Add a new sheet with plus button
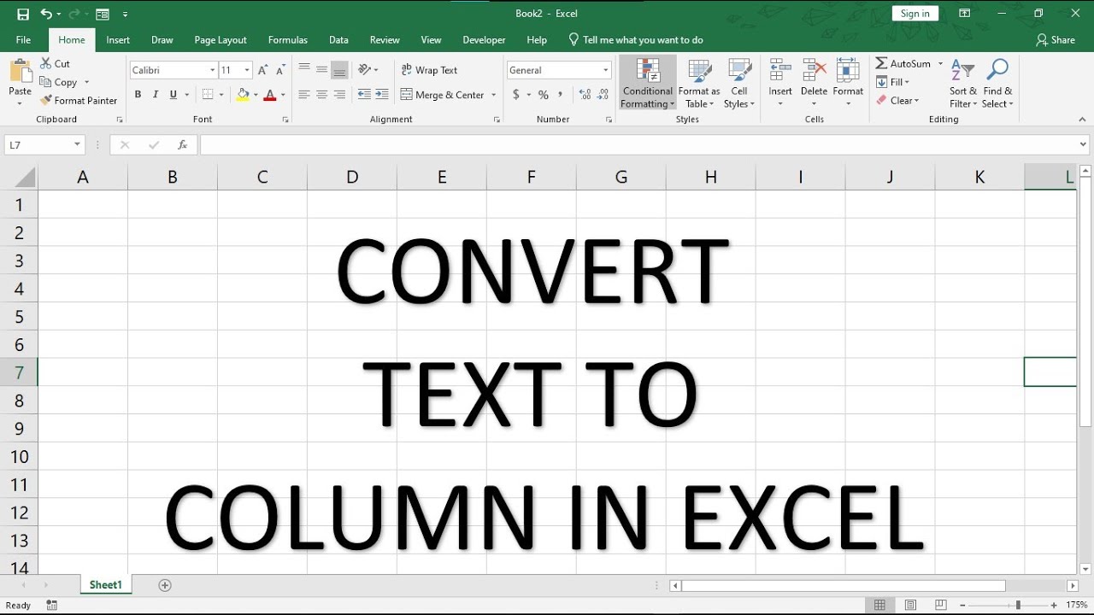The height and width of the screenshot is (615, 1094). coord(165,585)
